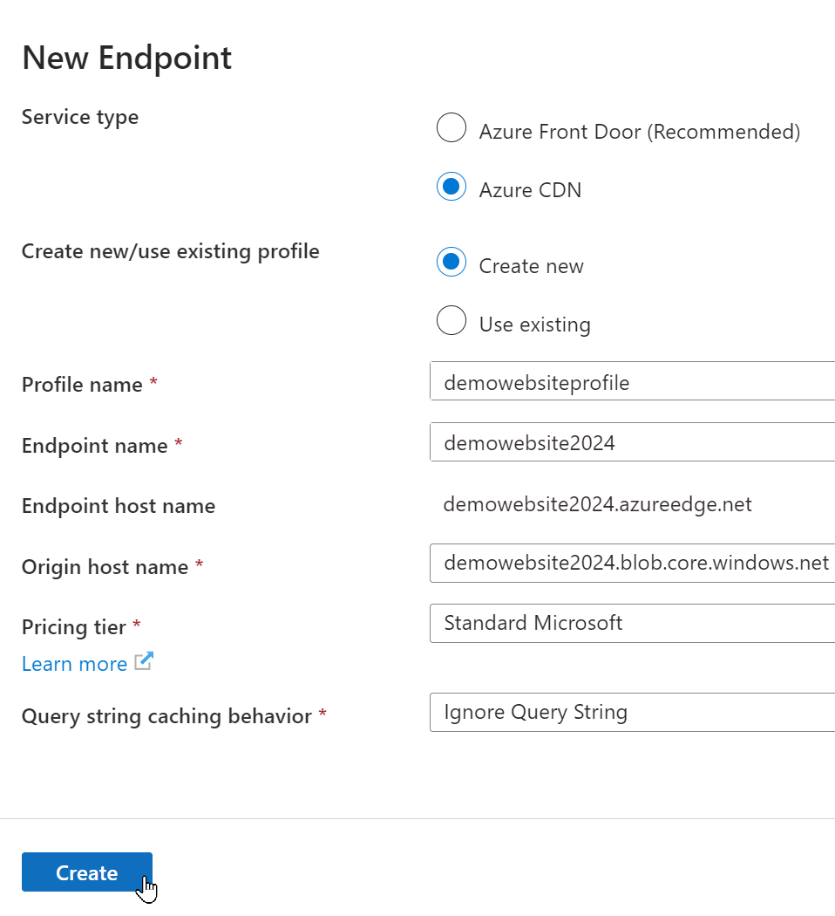835x916 pixels.
Task: Click the New Endpoint heading
Action: [126, 58]
